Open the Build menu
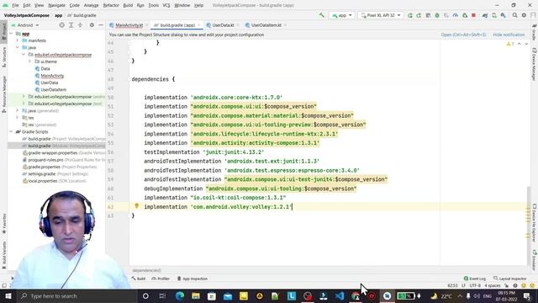538x303 pixels. (x=128, y=5)
